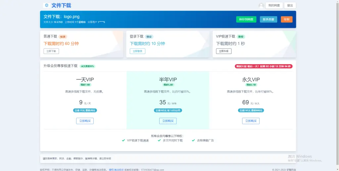The image size is (339, 171).
Task: Click 立即升级 under VIP极速下载
Action: pyautogui.click(x=224, y=51)
